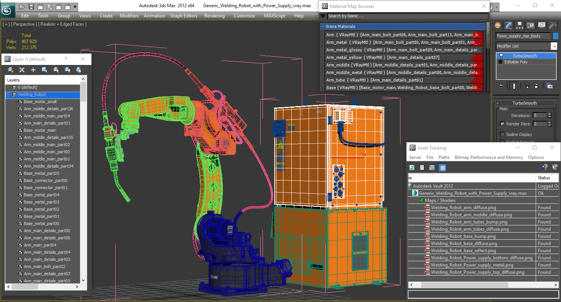Open the MAXScript menu
This screenshot has height=302, width=561.
pyautogui.click(x=275, y=16)
